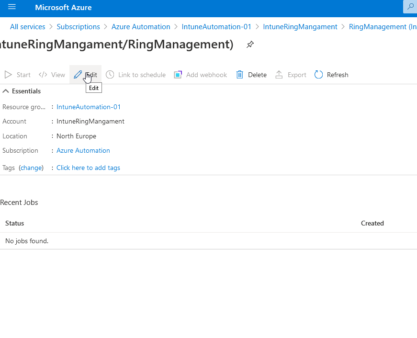Click the Link to schedule clock icon
Viewport: 417px width, 338px height.
(110, 75)
